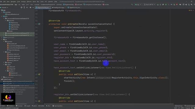Click the red Stop button in the toolbar
Screen dimensions: 195x109
tap(177, 5)
